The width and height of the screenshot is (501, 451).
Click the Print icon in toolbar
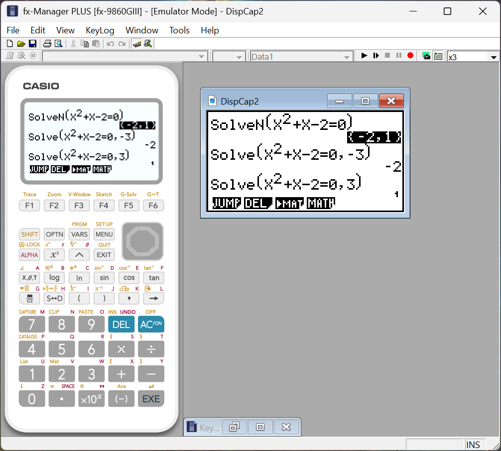pos(47,44)
